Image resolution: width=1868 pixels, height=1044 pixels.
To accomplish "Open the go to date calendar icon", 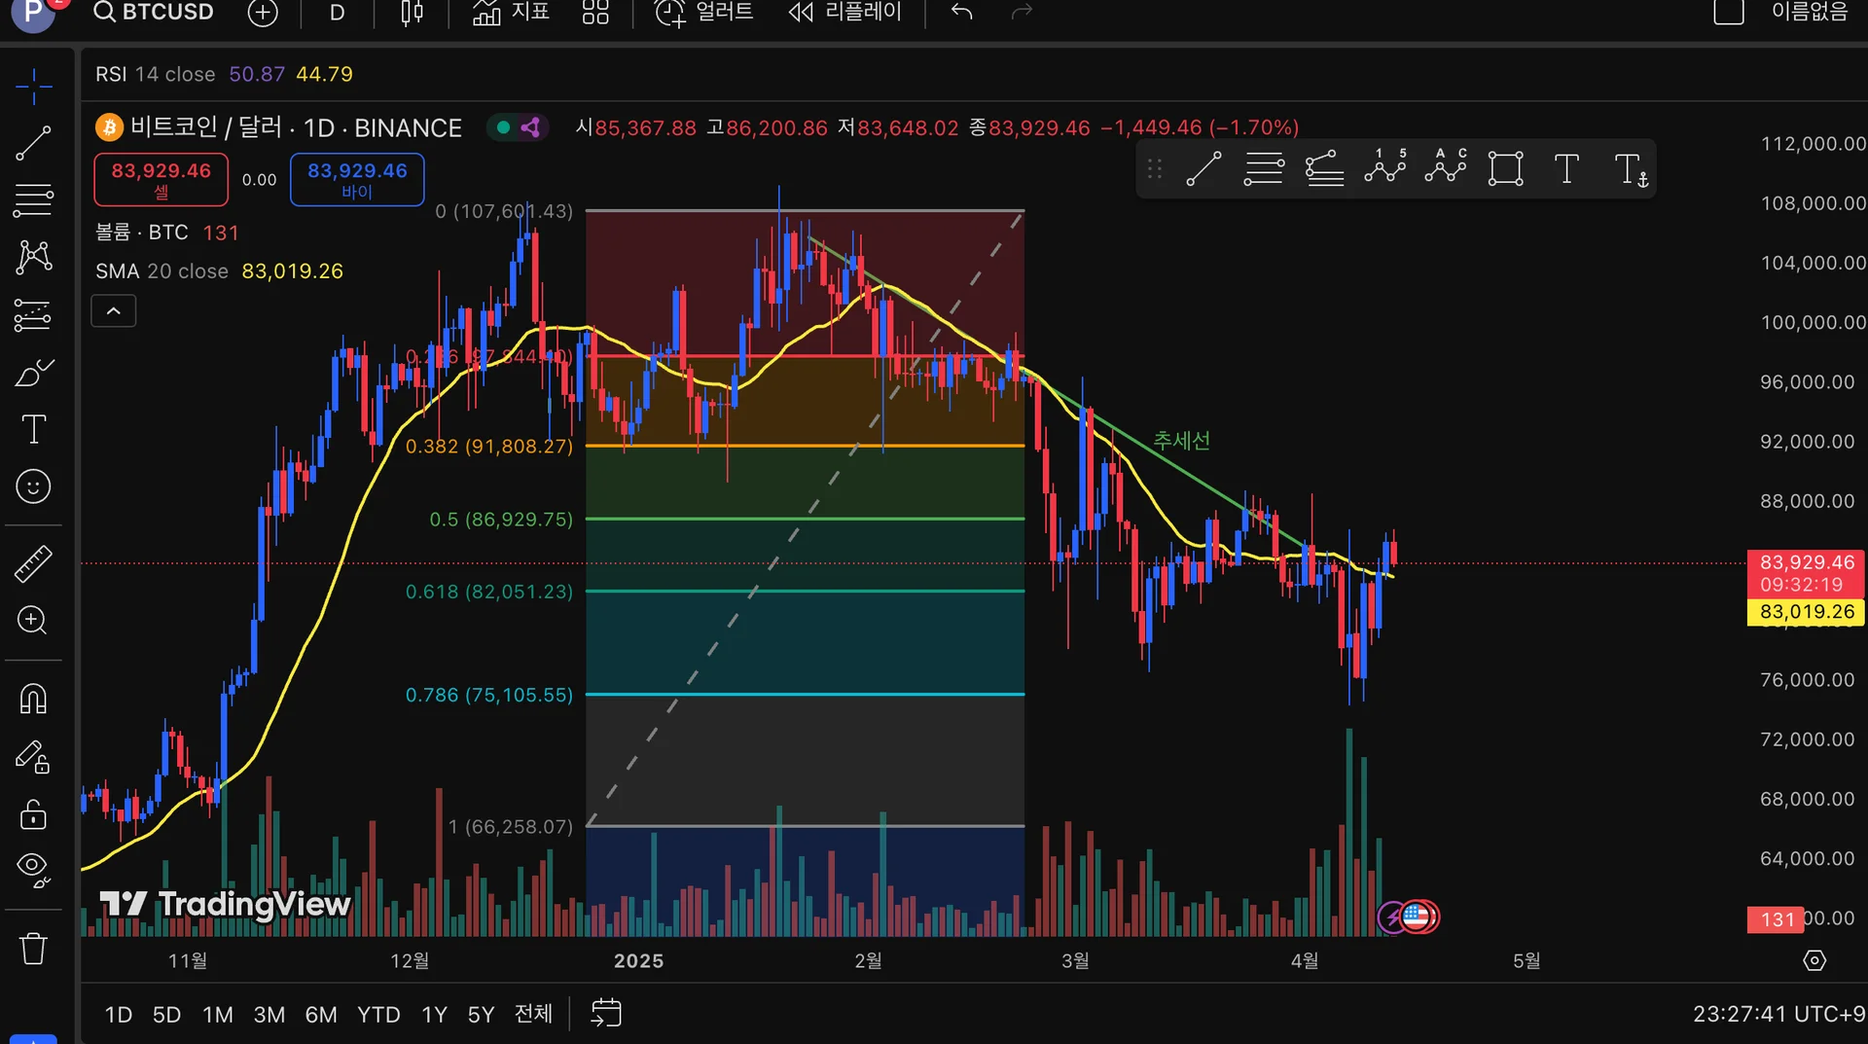I will [x=605, y=1013].
